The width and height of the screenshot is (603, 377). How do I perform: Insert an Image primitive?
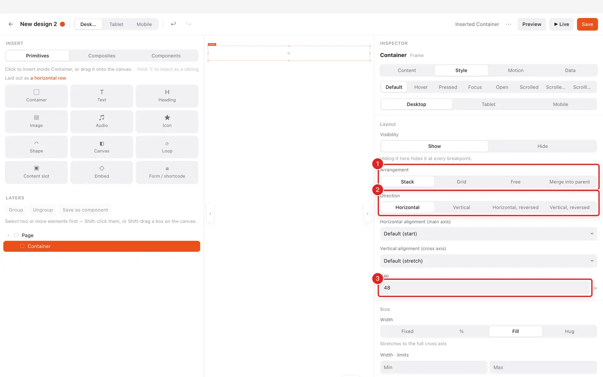pyautogui.click(x=37, y=121)
